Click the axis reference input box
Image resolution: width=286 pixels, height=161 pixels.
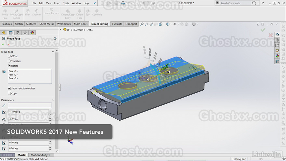click(x=30, y=105)
